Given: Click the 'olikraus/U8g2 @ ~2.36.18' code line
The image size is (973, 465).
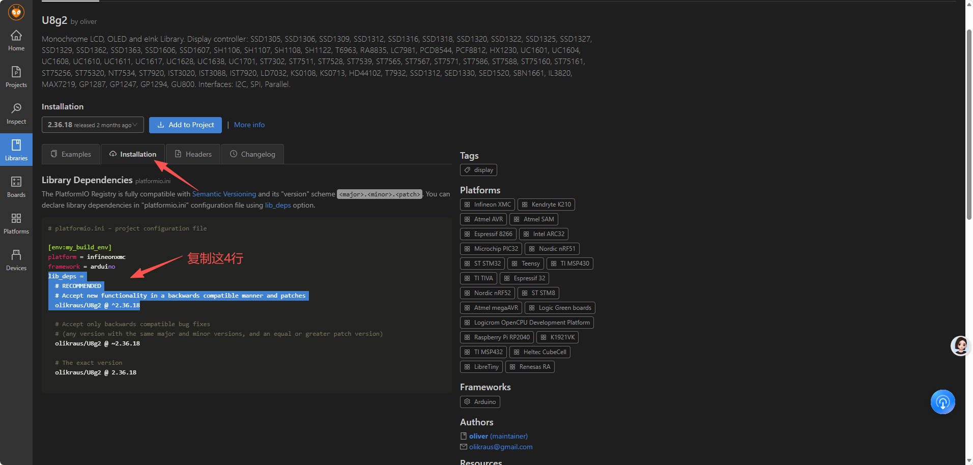Looking at the screenshot, I should pos(97,343).
